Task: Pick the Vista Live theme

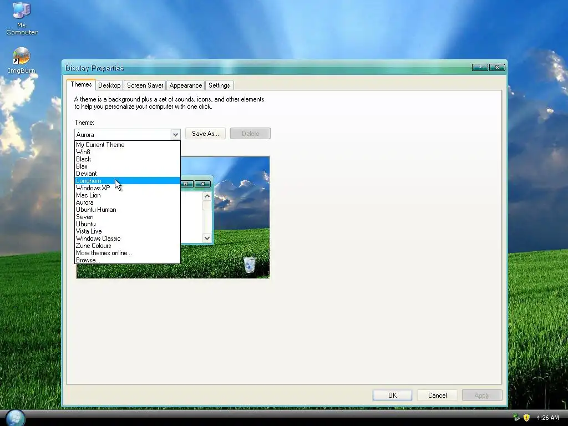Action: [127, 231]
